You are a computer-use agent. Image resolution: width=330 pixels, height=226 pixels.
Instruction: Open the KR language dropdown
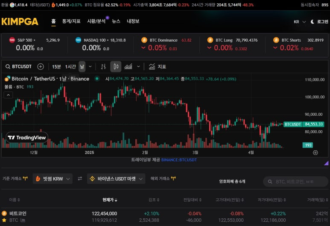pos(300,22)
